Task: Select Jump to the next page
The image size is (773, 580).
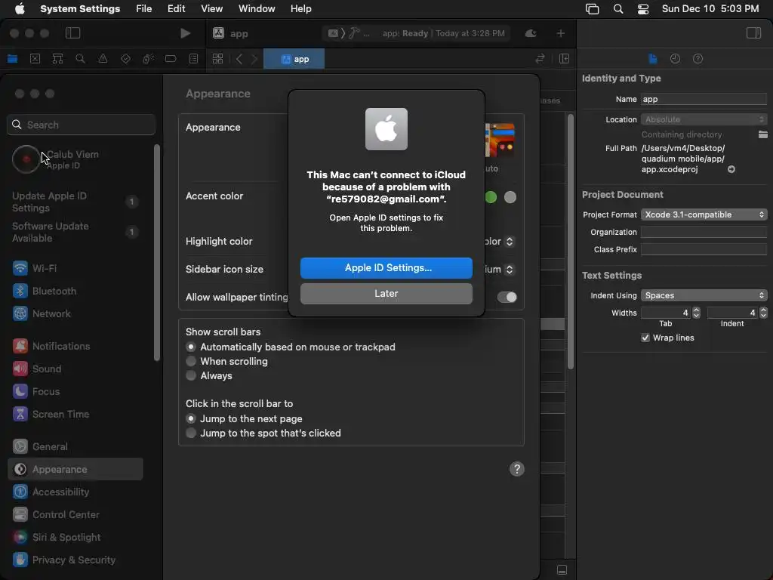Action: click(x=191, y=418)
